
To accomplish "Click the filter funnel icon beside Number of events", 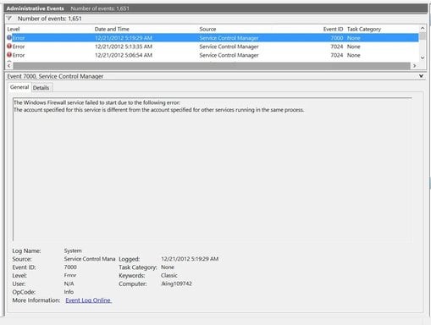I will click(9, 19).
